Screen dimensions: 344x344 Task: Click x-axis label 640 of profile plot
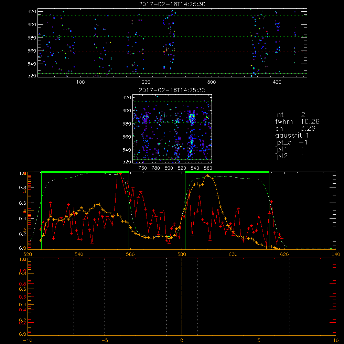tap(336, 254)
